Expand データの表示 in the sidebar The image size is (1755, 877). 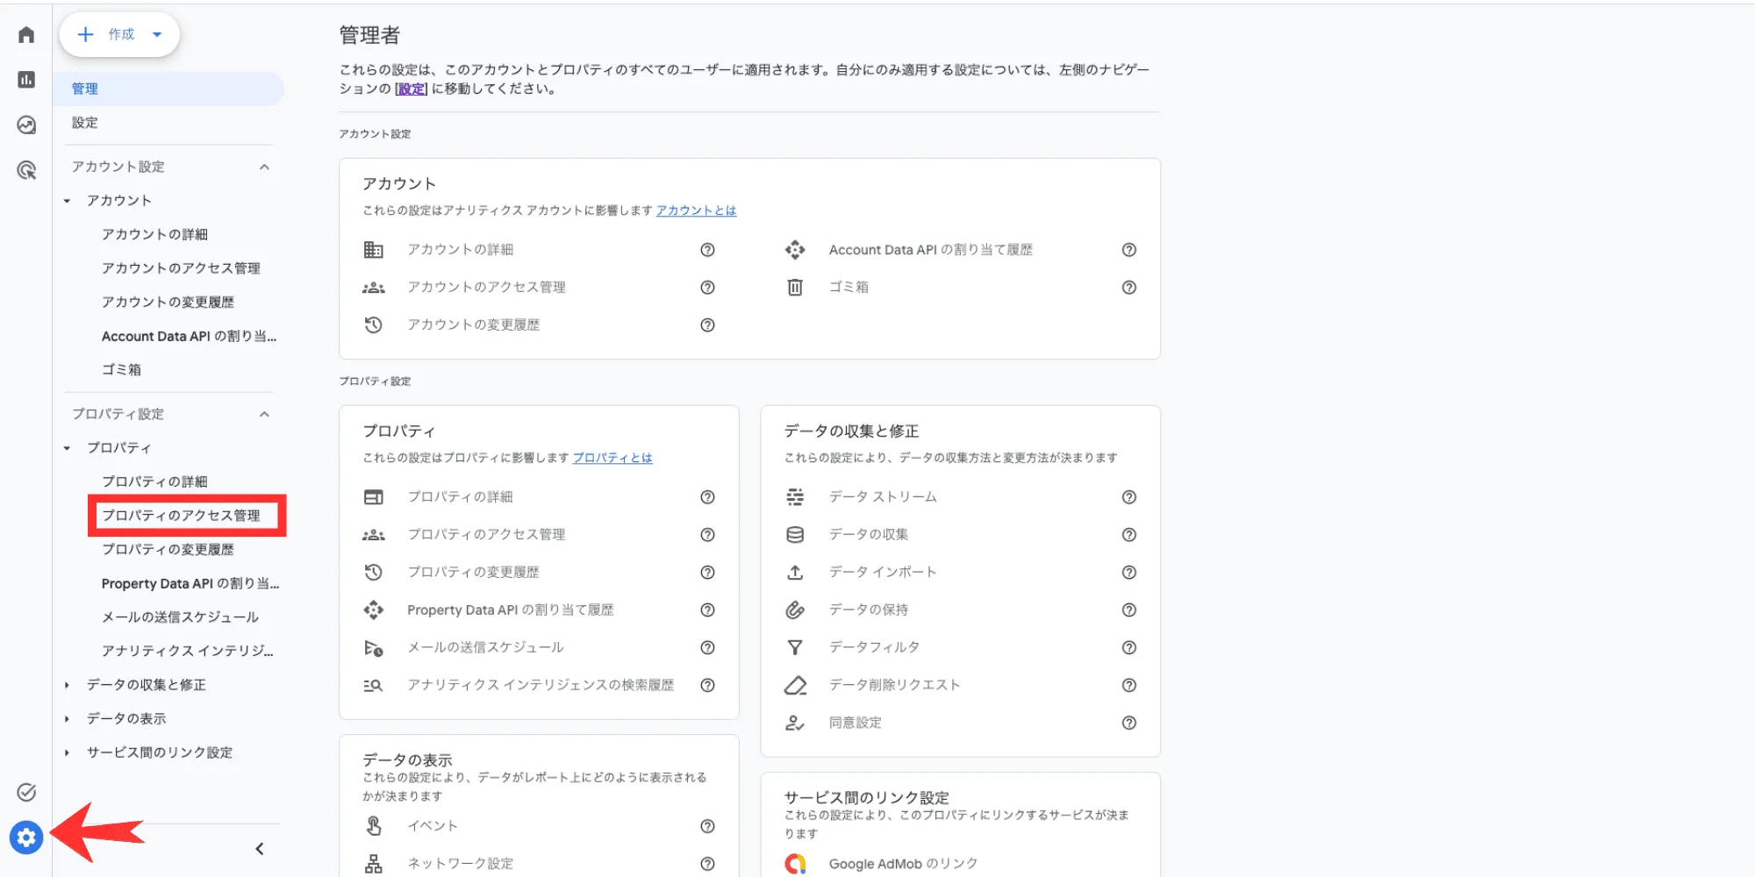pyautogui.click(x=67, y=719)
